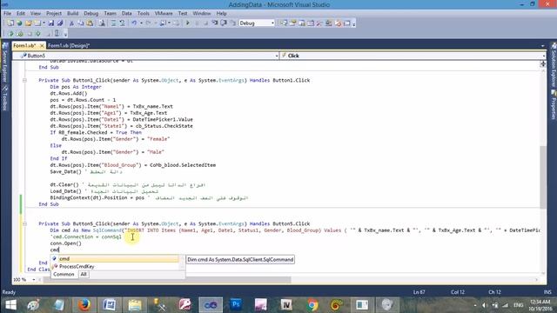Click the taskbar clock showing 12:34 AM

coord(540,305)
